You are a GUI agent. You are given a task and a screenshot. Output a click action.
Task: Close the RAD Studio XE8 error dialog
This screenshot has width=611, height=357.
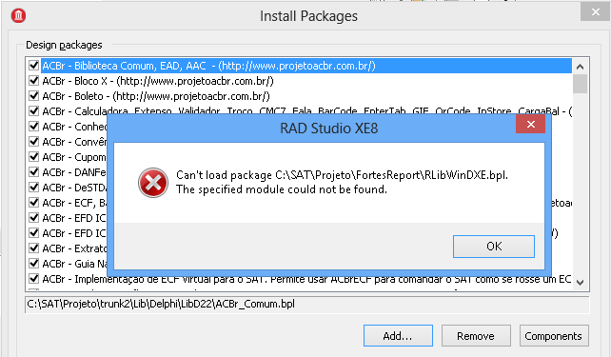[530, 125]
